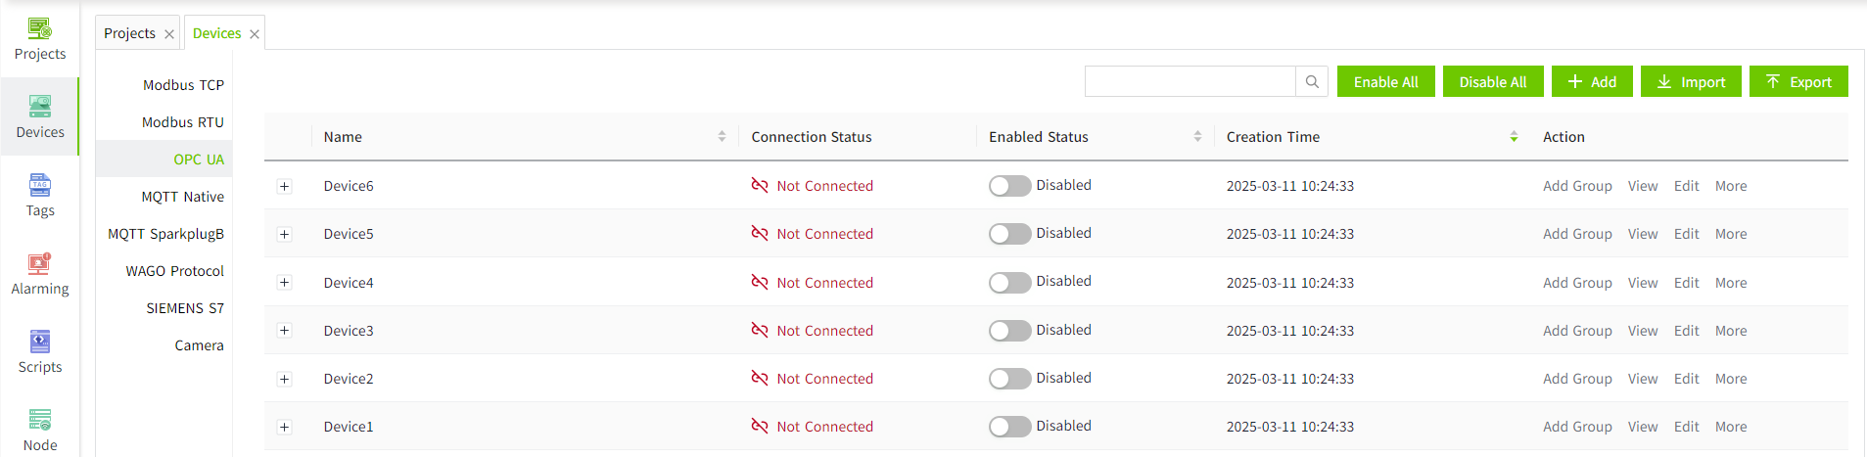Switch on Device1 enabled toggle
The width and height of the screenshot is (1867, 457).
[1009, 427]
